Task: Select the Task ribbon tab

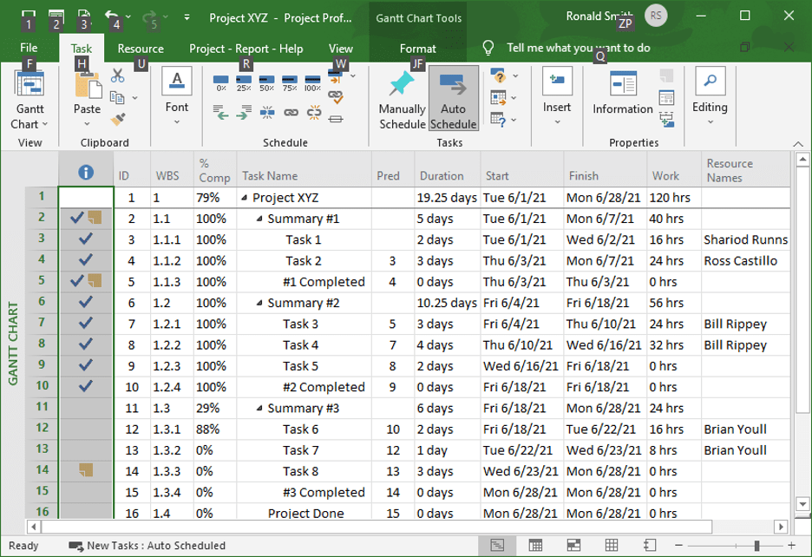Action: click(82, 49)
